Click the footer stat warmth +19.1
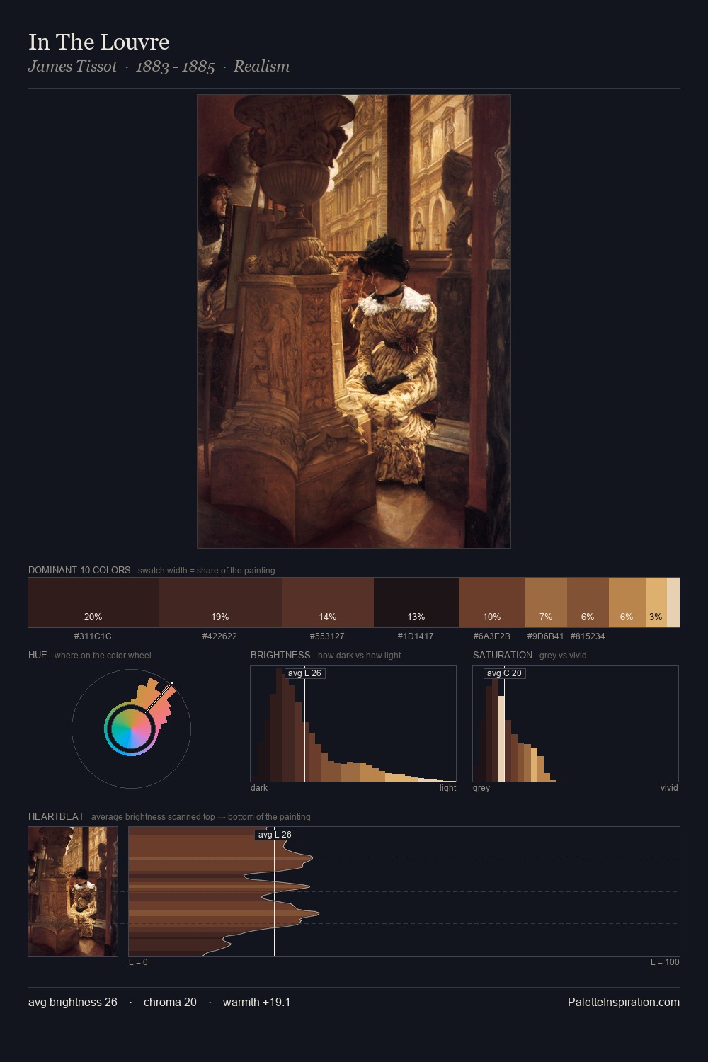 pyautogui.click(x=256, y=1002)
